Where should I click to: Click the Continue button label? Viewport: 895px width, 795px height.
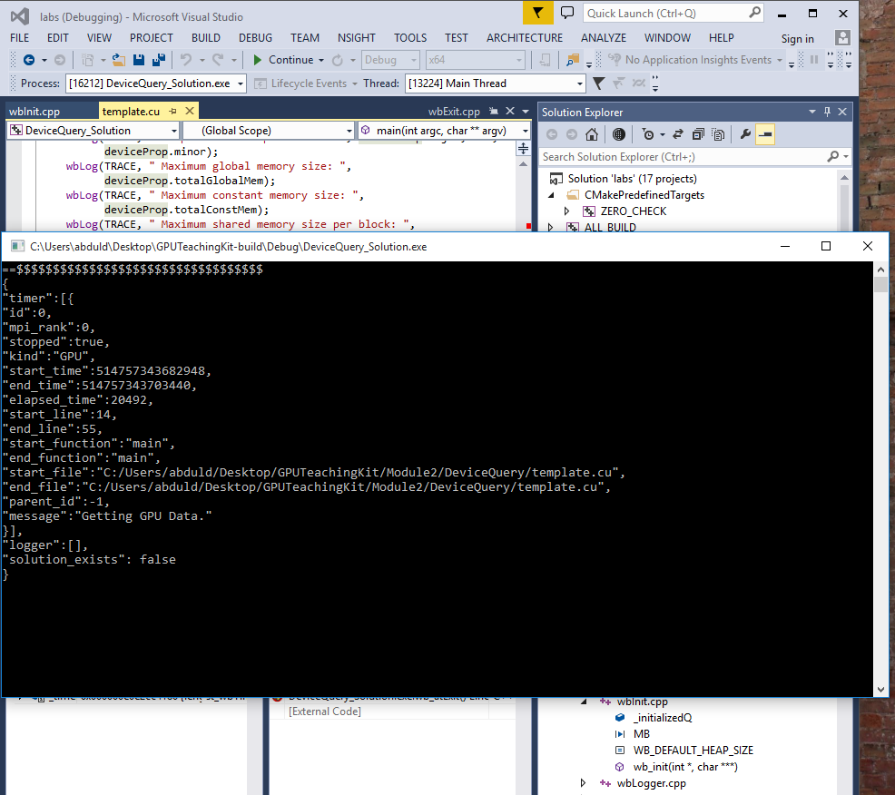[x=290, y=59]
